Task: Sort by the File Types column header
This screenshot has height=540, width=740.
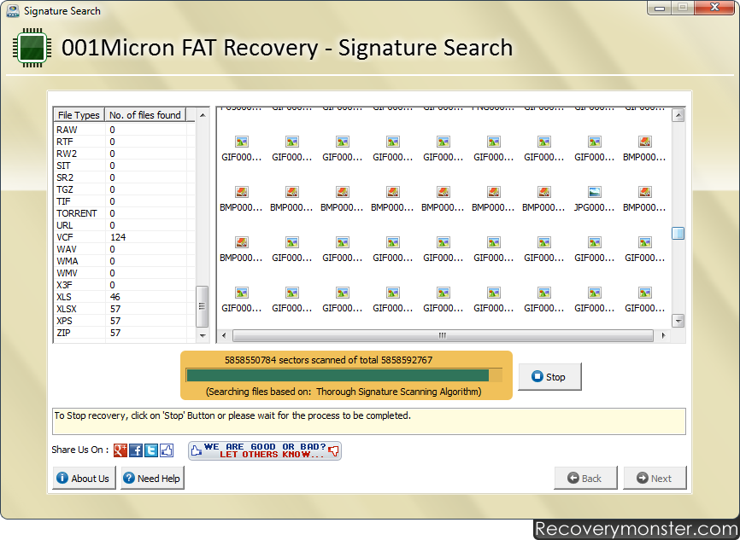Action: pos(79,115)
